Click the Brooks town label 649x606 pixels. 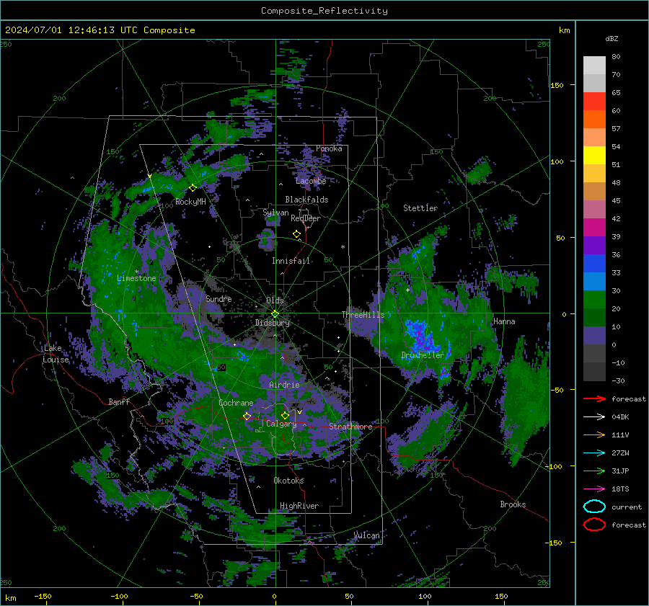tap(513, 504)
